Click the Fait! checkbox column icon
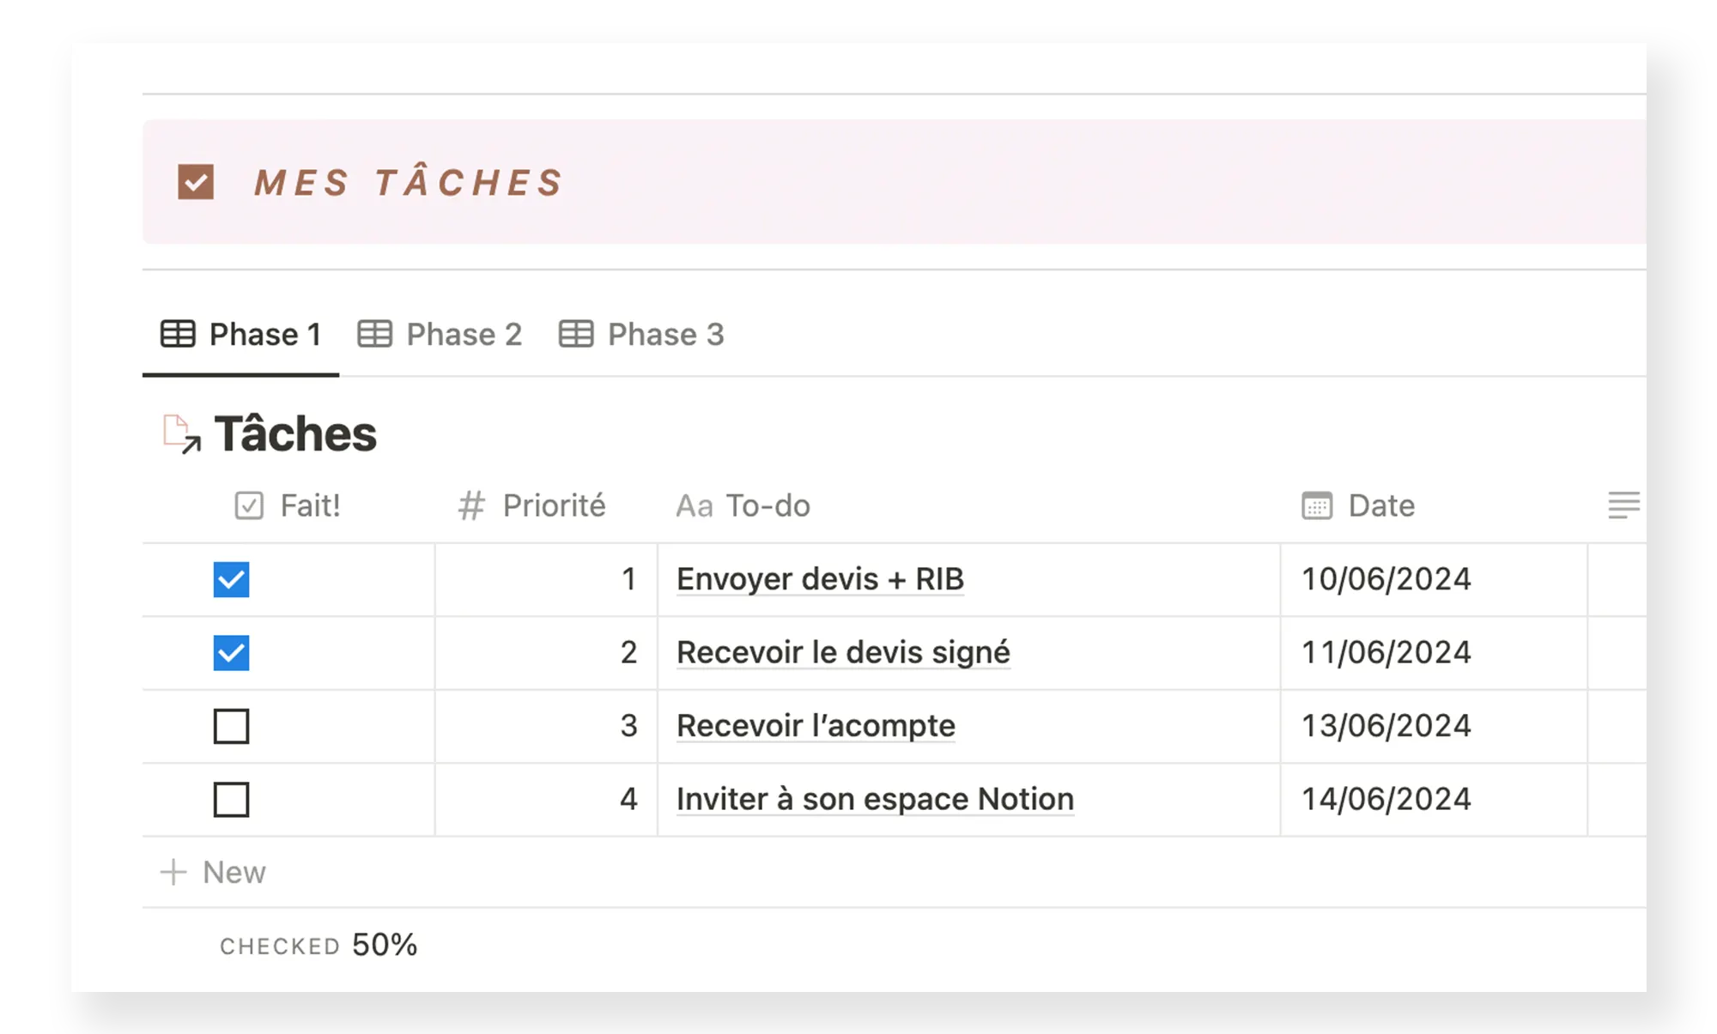 249,505
